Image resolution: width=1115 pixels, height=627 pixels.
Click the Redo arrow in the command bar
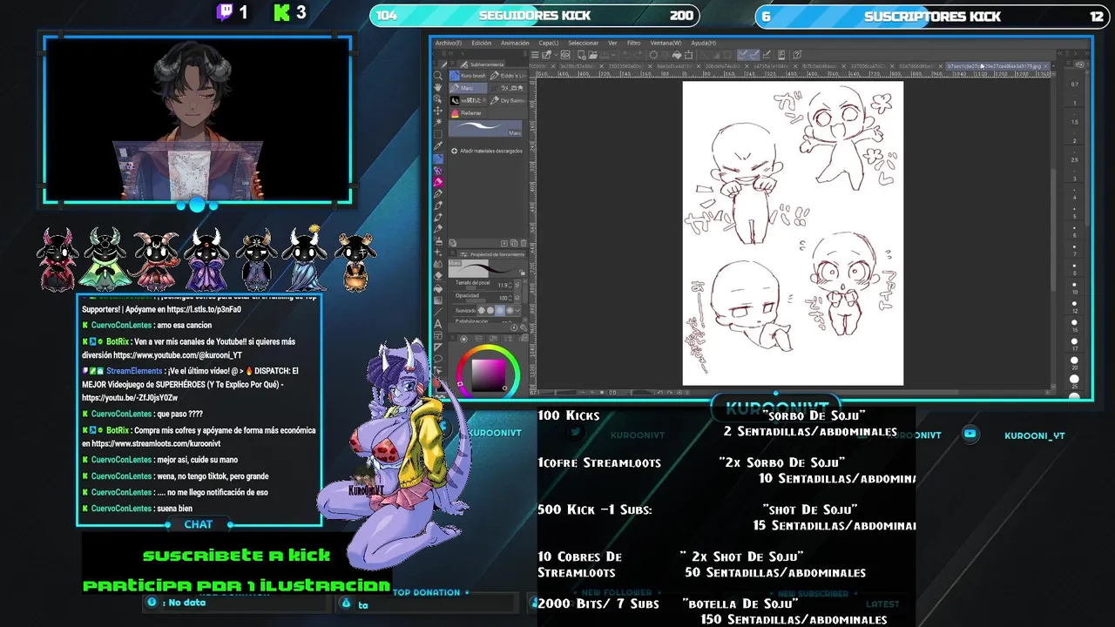click(639, 55)
